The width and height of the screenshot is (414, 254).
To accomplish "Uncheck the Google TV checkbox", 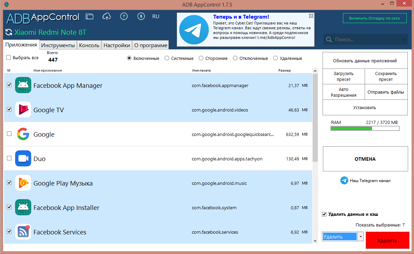I will click(9, 109).
